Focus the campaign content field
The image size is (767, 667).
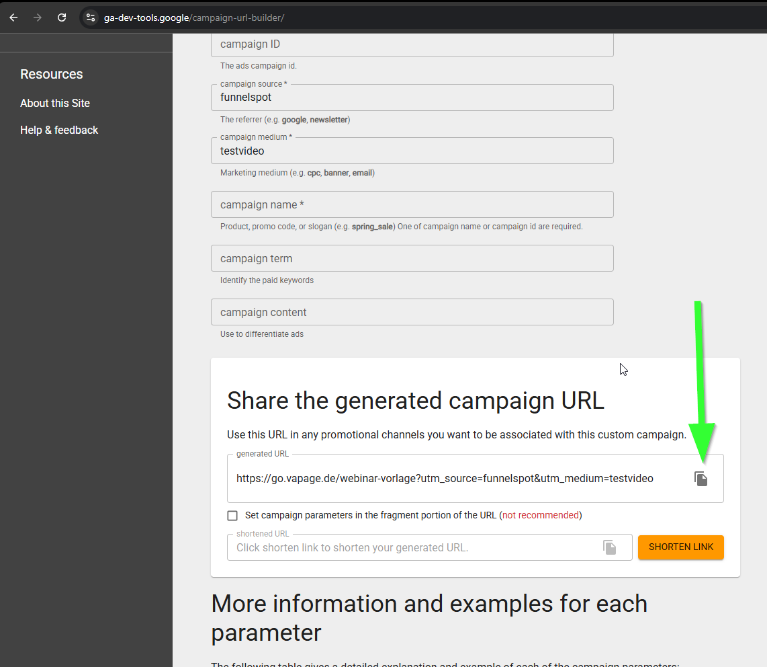click(412, 313)
